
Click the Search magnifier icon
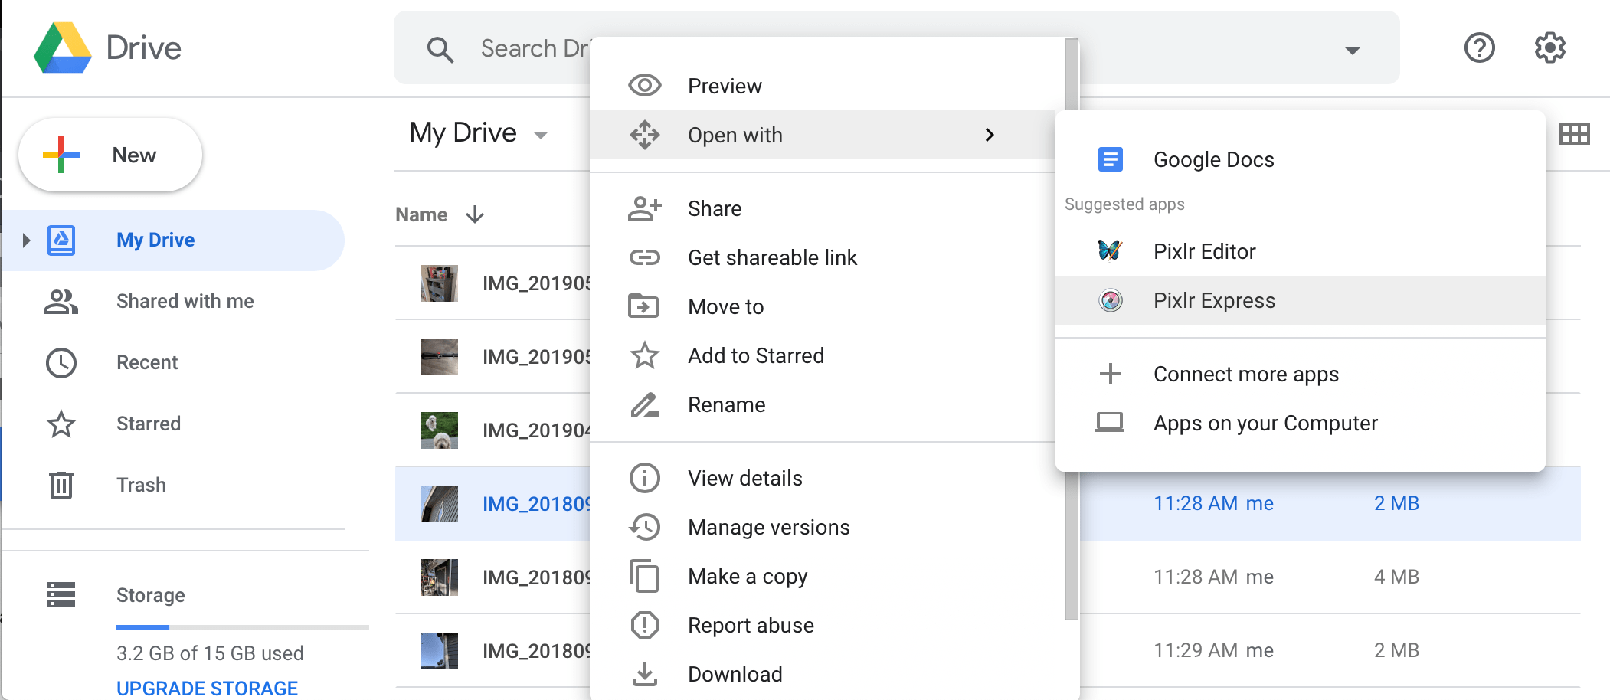(x=440, y=47)
